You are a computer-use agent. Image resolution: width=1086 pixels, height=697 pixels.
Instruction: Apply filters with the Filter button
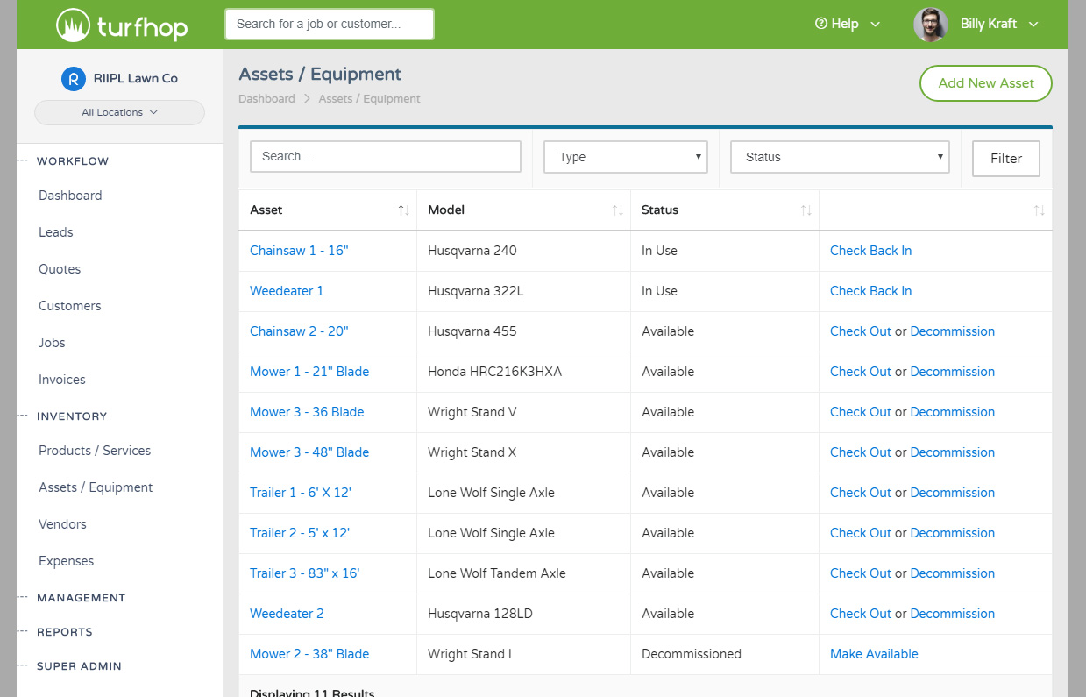click(x=1005, y=159)
